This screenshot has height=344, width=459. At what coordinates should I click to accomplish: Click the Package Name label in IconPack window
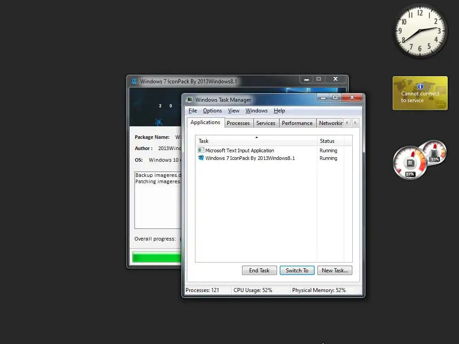tap(152, 137)
